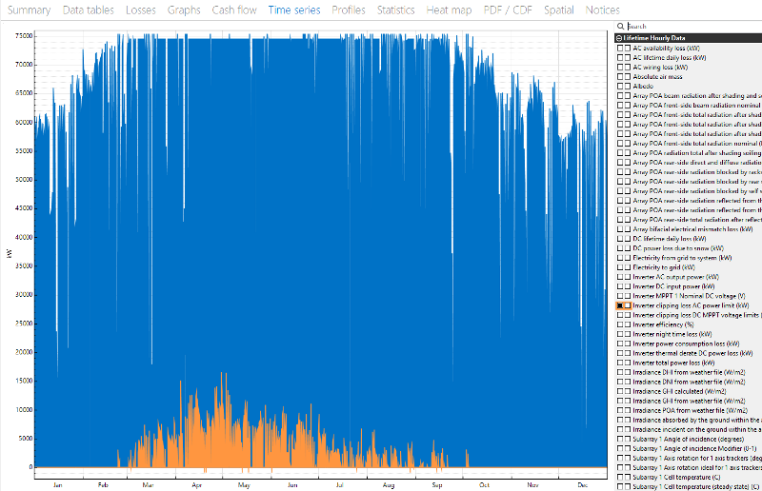This screenshot has width=762, height=491.
Task: Check left checkbox for Electricity to grid (kW)
Action: click(x=619, y=267)
